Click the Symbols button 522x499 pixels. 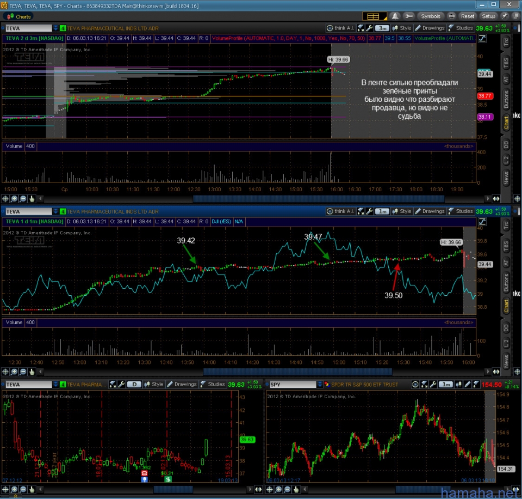(x=431, y=16)
